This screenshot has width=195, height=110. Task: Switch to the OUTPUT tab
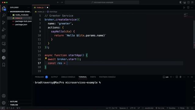tap(54, 77)
